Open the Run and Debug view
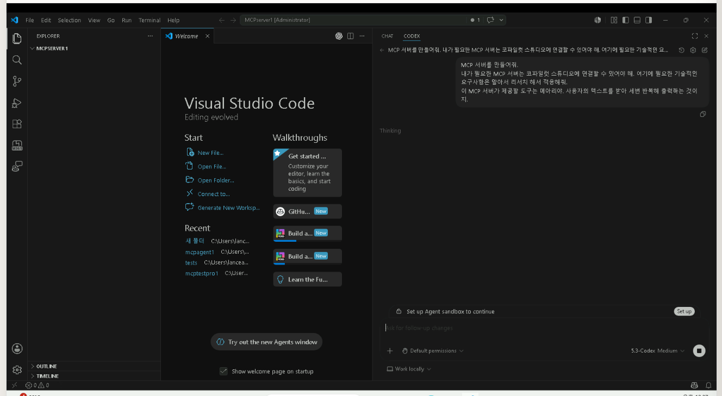Screen dimensions: 722x396 point(17,103)
